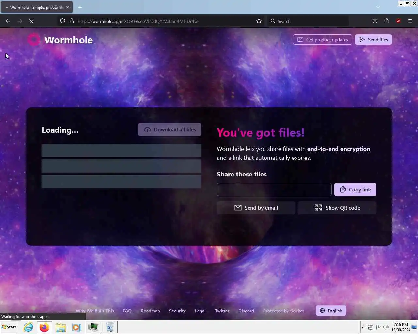Click Action Center flag tray icon
The width and height of the screenshot is (418, 334).
point(378,327)
